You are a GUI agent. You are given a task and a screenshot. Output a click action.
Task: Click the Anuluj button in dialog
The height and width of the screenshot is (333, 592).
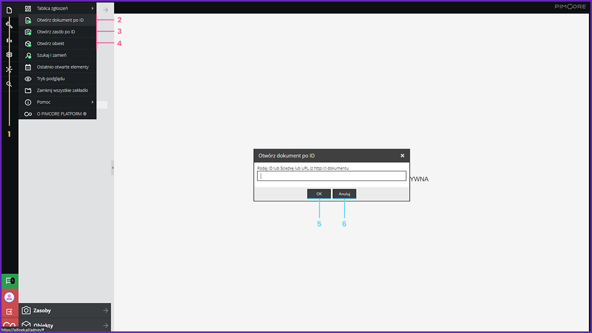pyautogui.click(x=344, y=194)
